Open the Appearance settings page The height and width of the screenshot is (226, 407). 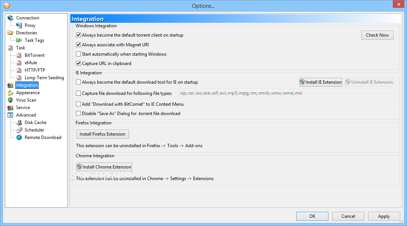pyautogui.click(x=28, y=93)
